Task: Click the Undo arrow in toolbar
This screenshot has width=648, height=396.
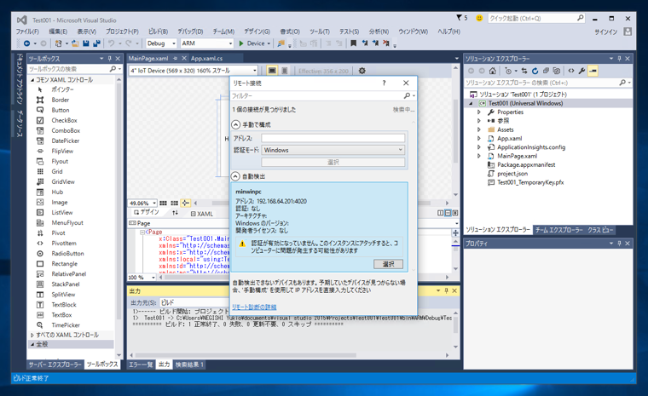Action: coord(111,43)
